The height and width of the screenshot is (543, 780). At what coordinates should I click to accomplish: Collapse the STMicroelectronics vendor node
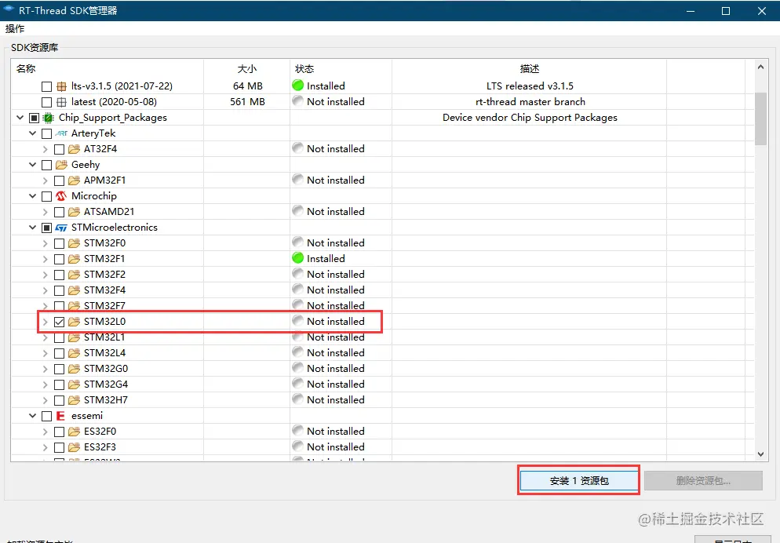[33, 228]
